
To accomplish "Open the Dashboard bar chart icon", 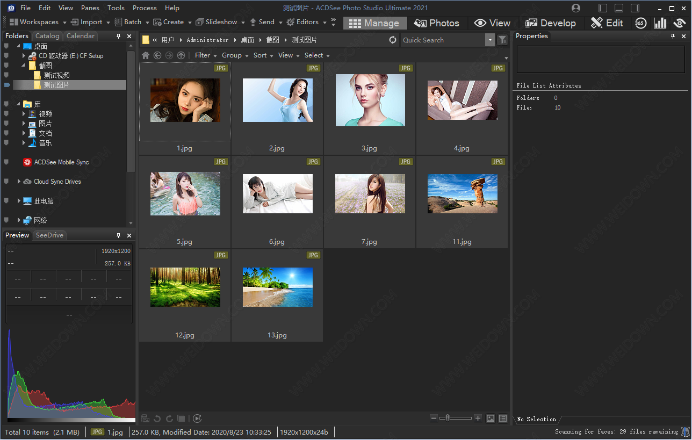I will (660, 23).
